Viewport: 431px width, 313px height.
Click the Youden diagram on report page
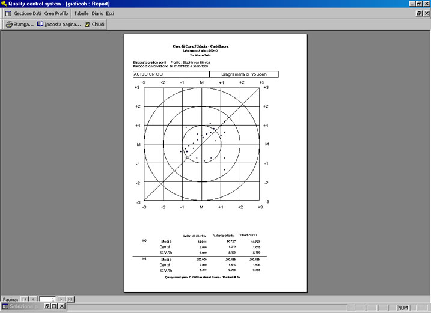[x=202, y=144]
